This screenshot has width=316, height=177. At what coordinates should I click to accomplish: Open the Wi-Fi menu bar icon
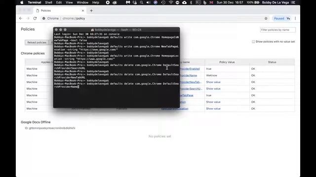[x=171, y=2]
